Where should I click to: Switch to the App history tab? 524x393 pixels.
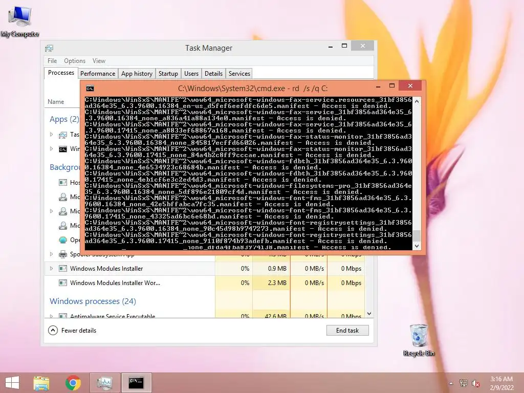[137, 74]
